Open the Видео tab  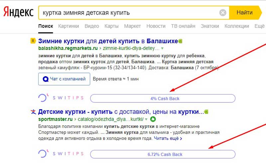92,26
